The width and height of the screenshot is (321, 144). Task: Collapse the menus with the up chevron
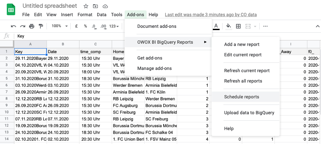click(317, 26)
